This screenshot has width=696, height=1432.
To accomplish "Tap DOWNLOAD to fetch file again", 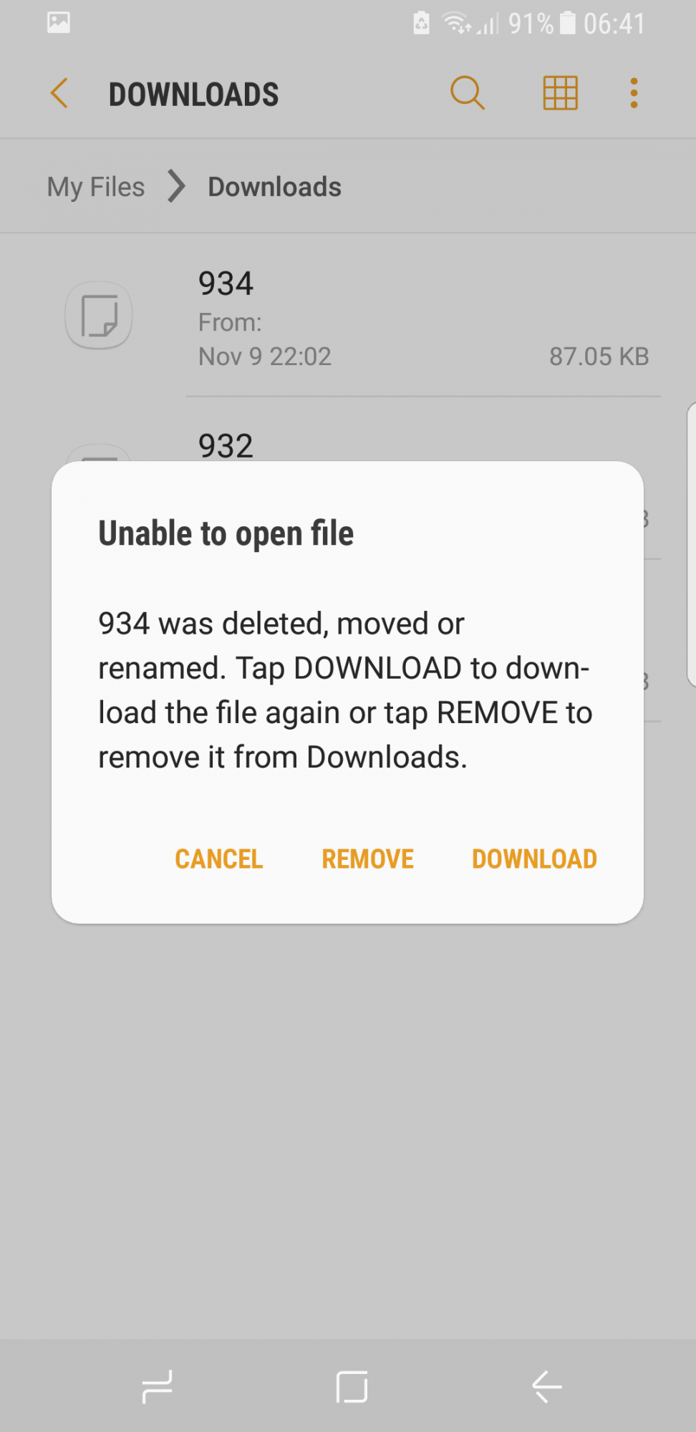I will click(534, 858).
